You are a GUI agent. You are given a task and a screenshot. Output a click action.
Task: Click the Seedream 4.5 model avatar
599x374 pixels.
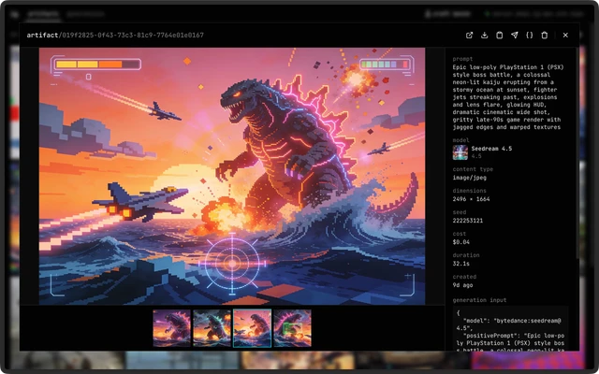coord(460,152)
